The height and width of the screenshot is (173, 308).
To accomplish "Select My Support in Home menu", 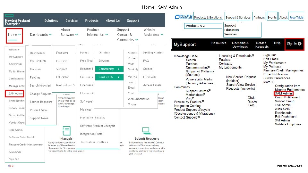I will point(16,57).
